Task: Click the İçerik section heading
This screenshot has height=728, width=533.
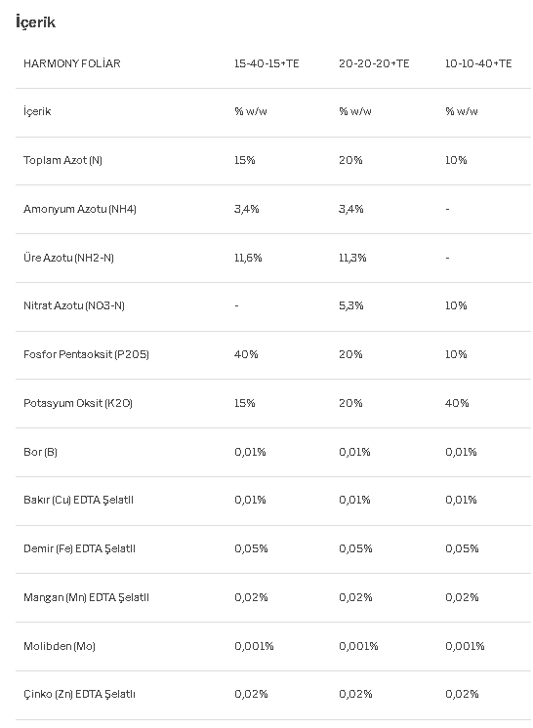Action: [x=36, y=22]
